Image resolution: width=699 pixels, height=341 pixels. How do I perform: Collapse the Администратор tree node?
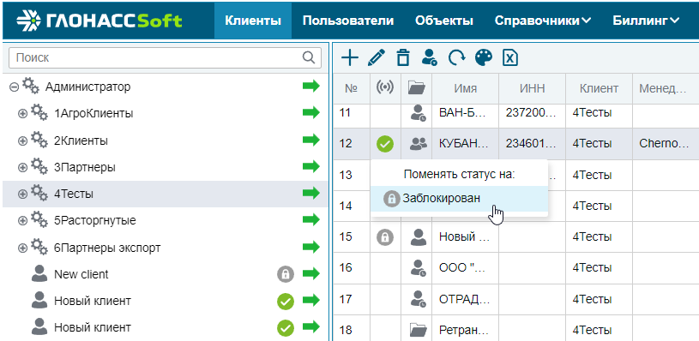14,87
